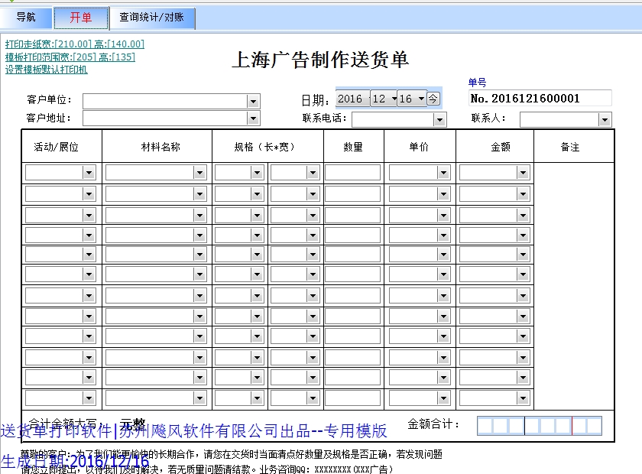
Task: Click 数量 field in sixth row
Action: pos(352,274)
